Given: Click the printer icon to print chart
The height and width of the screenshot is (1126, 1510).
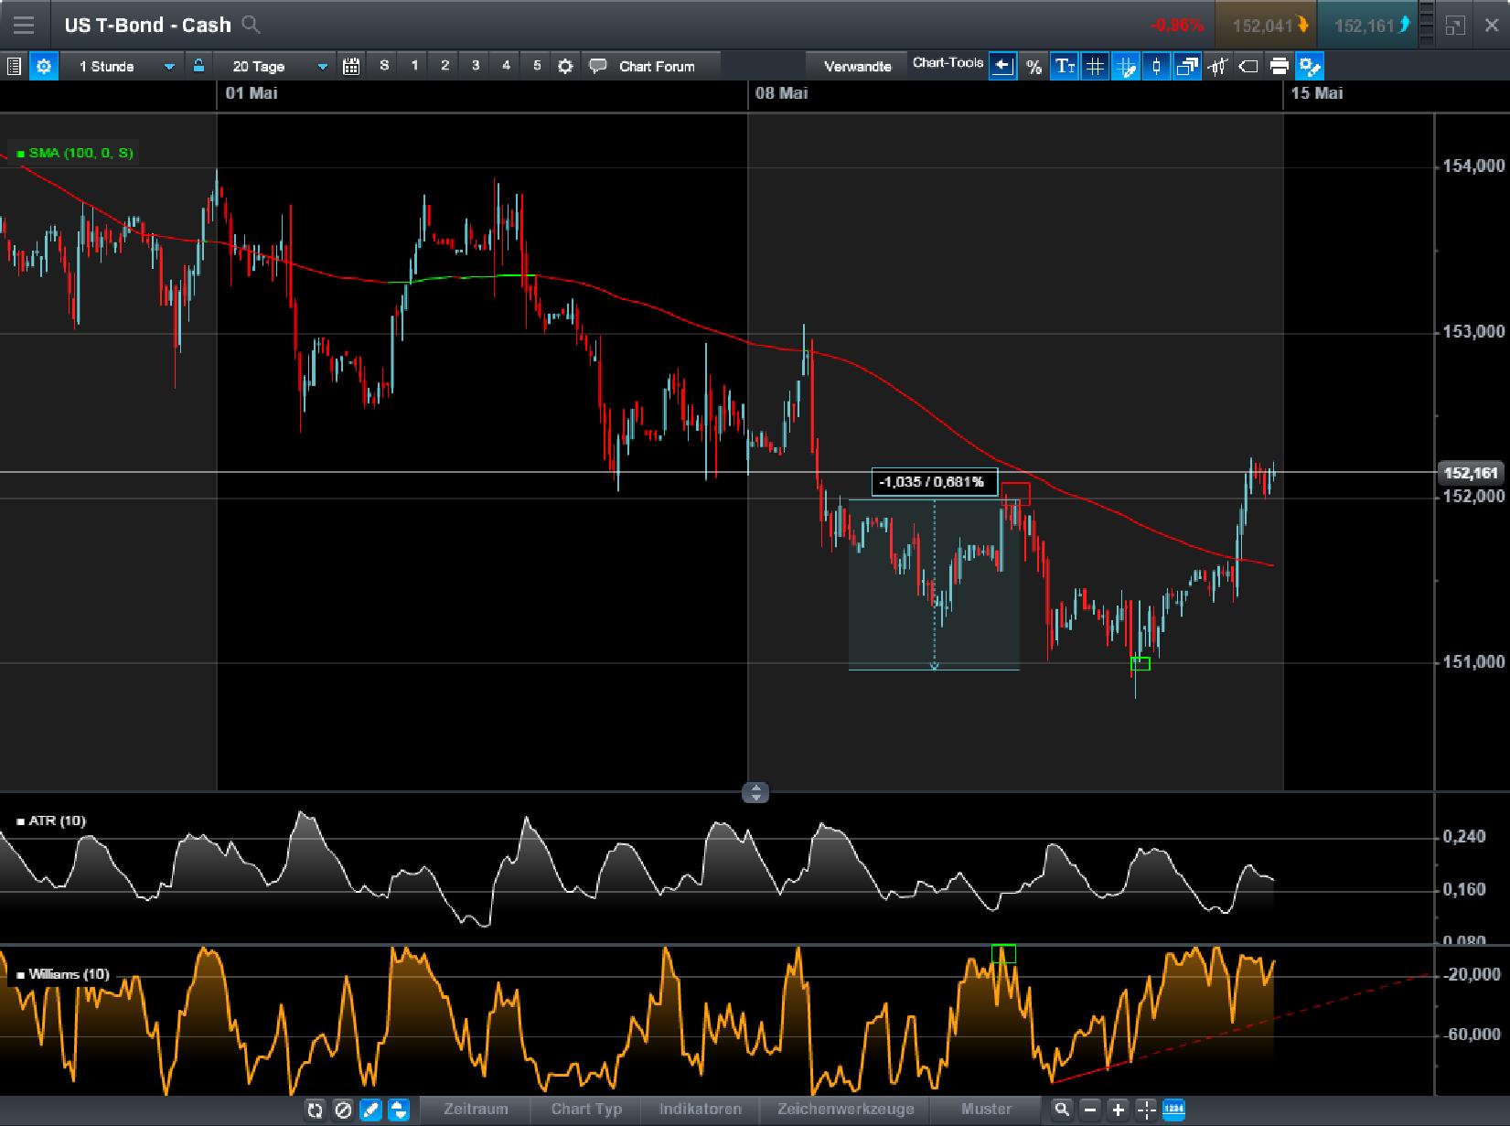Looking at the screenshot, I should pyautogui.click(x=1279, y=66).
